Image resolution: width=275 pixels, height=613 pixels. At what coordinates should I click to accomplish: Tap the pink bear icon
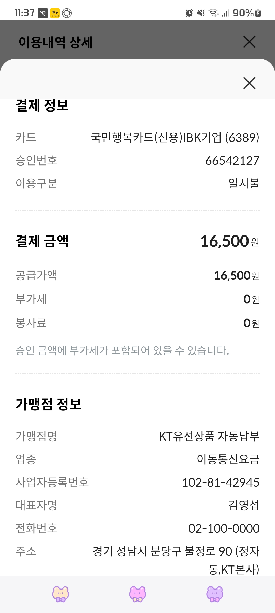tap(137, 594)
